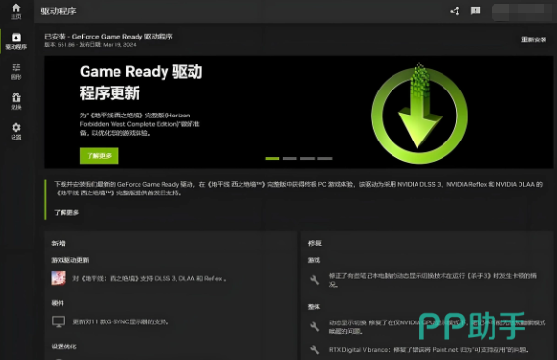557x360 pixels.
Task: Click the 重新安装 reinstall button
Action: [x=534, y=39]
